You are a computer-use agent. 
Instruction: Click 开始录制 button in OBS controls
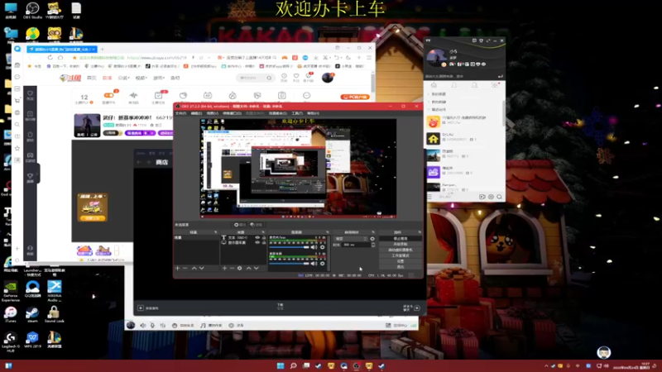click(401, 244)
